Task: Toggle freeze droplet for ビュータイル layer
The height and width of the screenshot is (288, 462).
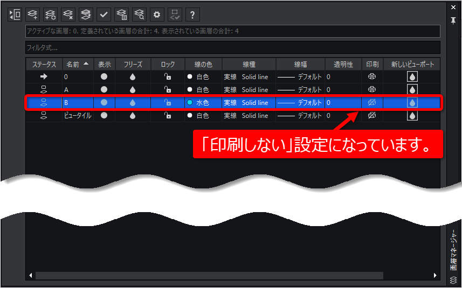Action: (x=133, y=116)
